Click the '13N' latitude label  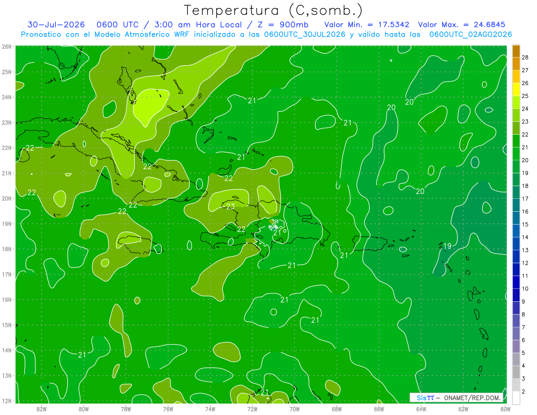pyautogui.click(x=7, y=376)
